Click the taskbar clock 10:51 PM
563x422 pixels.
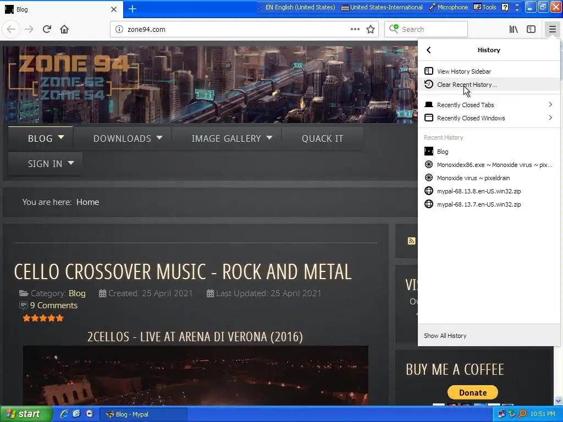[x=543, y=414]
